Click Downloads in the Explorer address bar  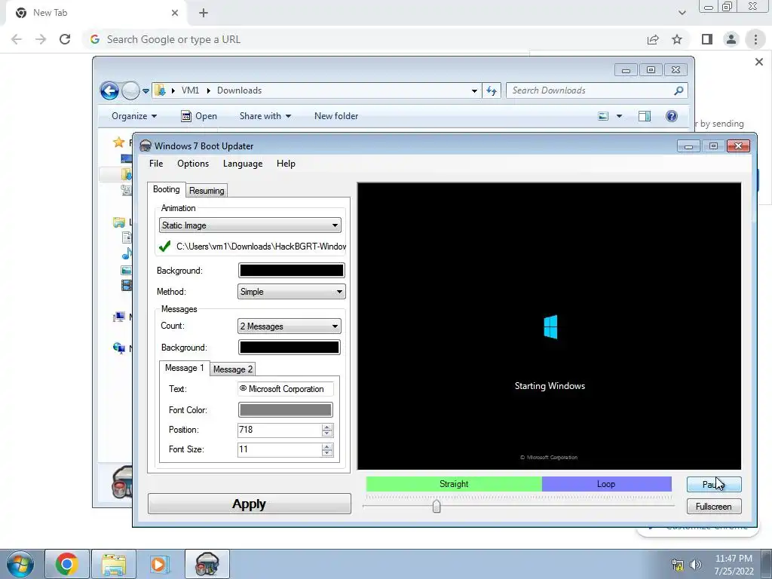[239, 90]
